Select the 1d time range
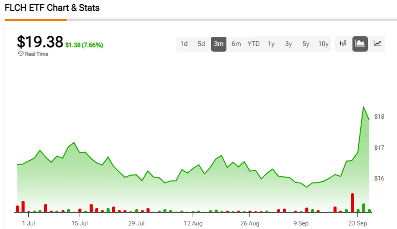The width and height of the screenshot is (397, 229). pyautogui.click(x=184, y=44)
